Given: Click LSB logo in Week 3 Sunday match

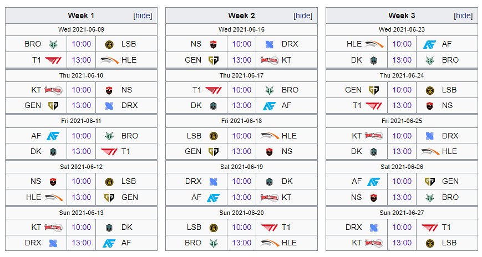Looking at the screenshot, I should click(429, 243).
